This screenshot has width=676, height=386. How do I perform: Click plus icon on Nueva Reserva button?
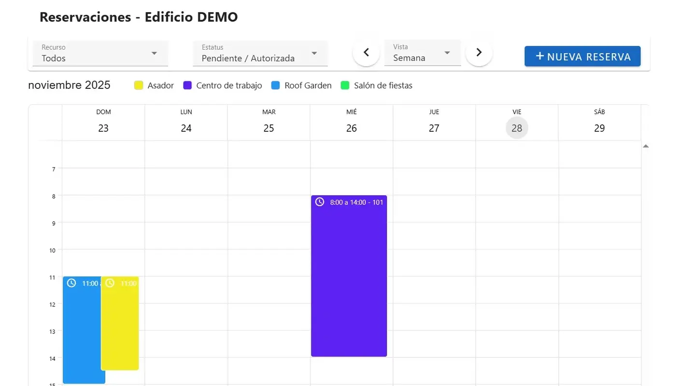coord(540,56)
